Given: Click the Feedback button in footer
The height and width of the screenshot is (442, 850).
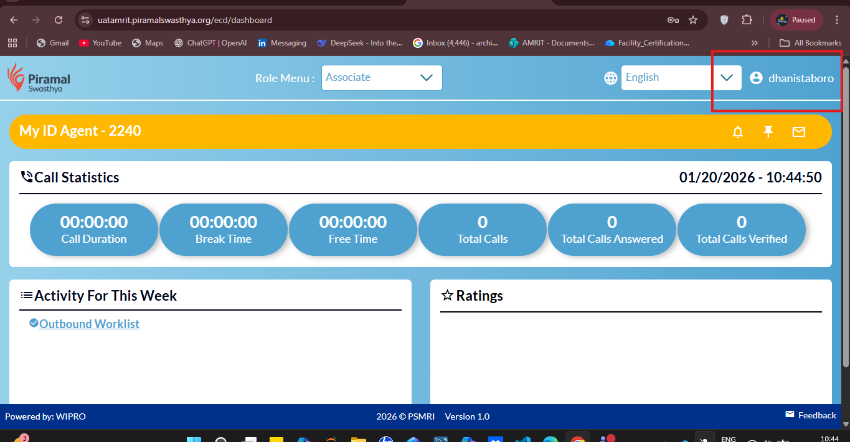Looking at the screenshot, I should [811, 415].
